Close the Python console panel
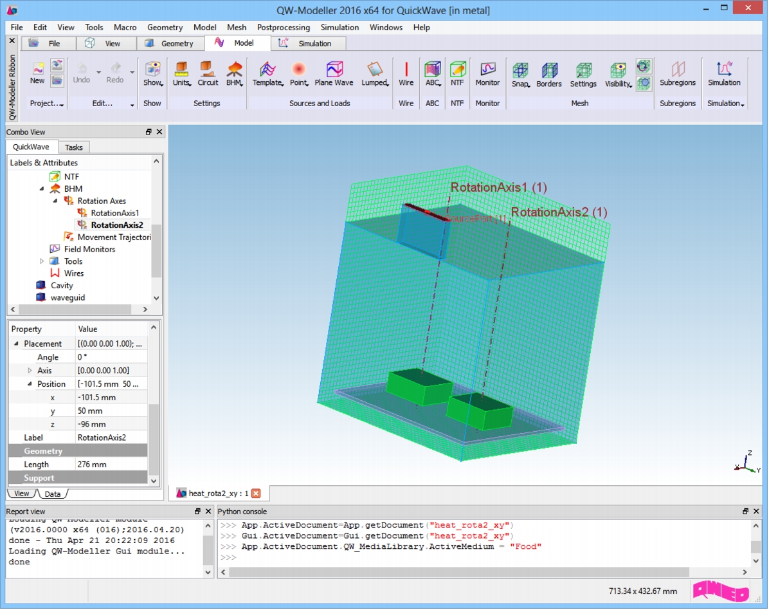 756,512
